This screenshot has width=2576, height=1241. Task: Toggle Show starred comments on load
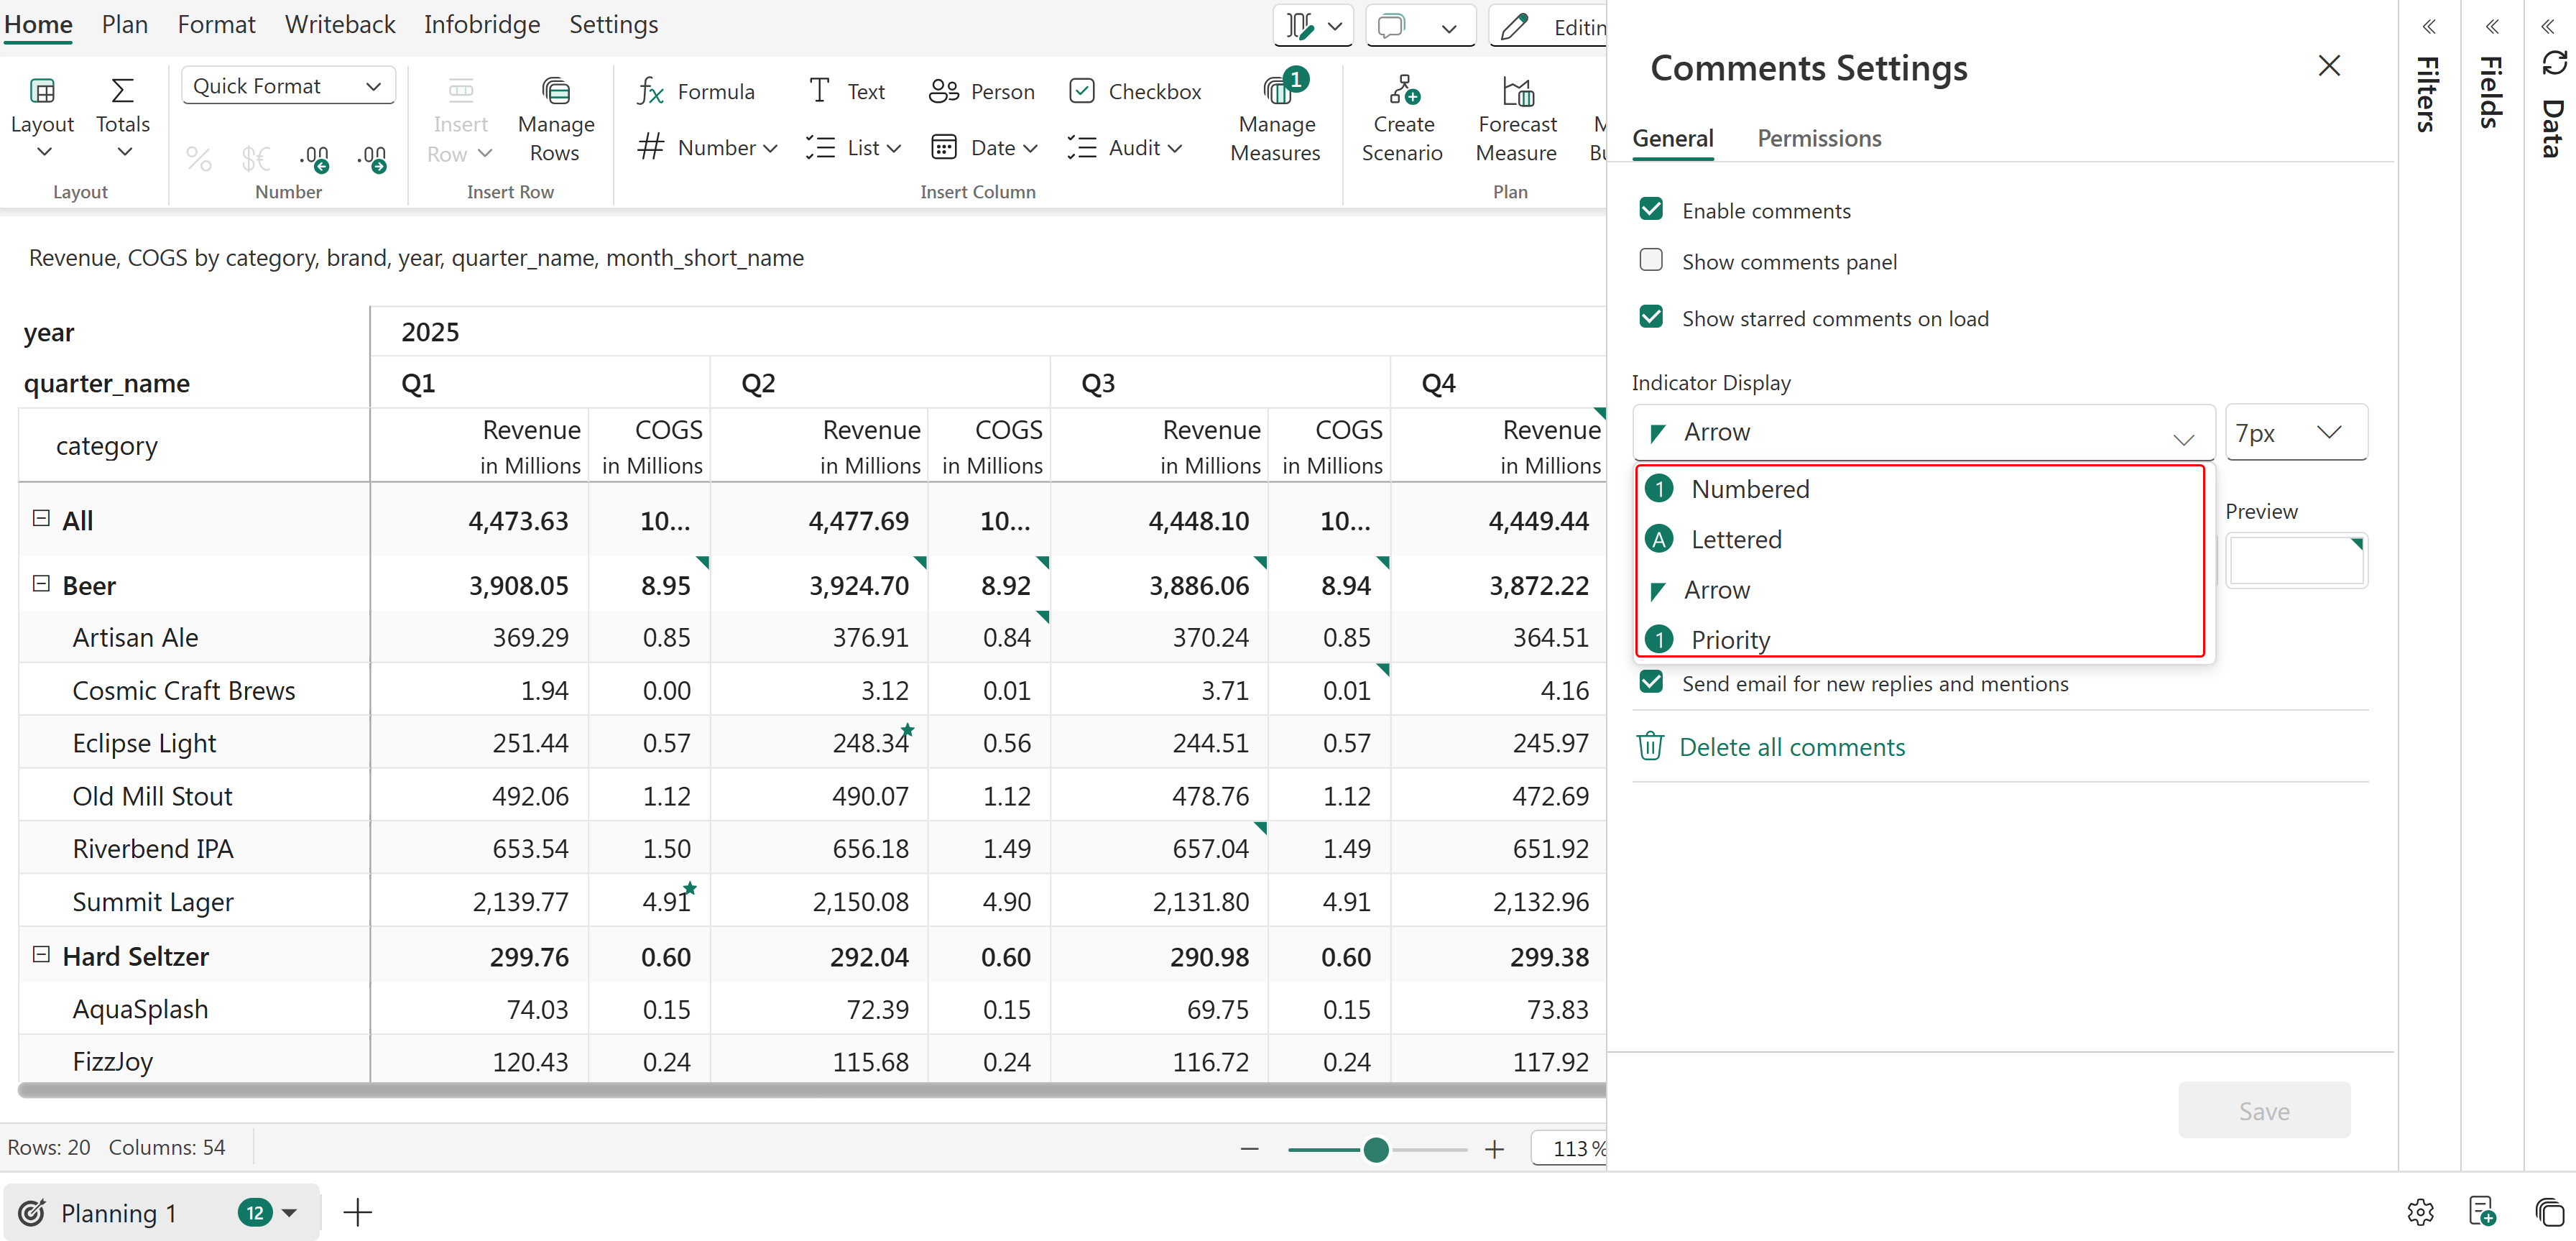pos(1651,317)
